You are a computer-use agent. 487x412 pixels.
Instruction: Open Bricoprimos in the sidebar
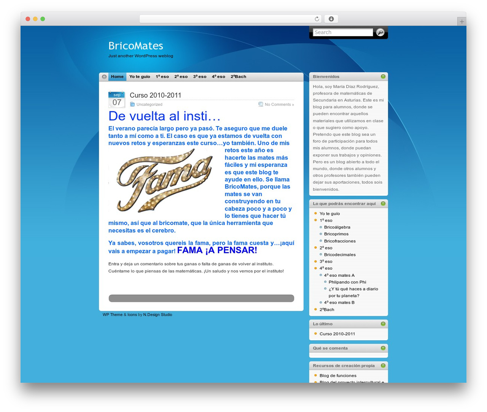[336, 234]
